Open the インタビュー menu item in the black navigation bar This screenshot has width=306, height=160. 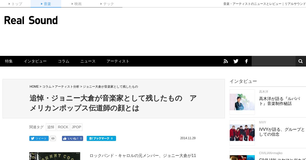click(x=35, y=61)
